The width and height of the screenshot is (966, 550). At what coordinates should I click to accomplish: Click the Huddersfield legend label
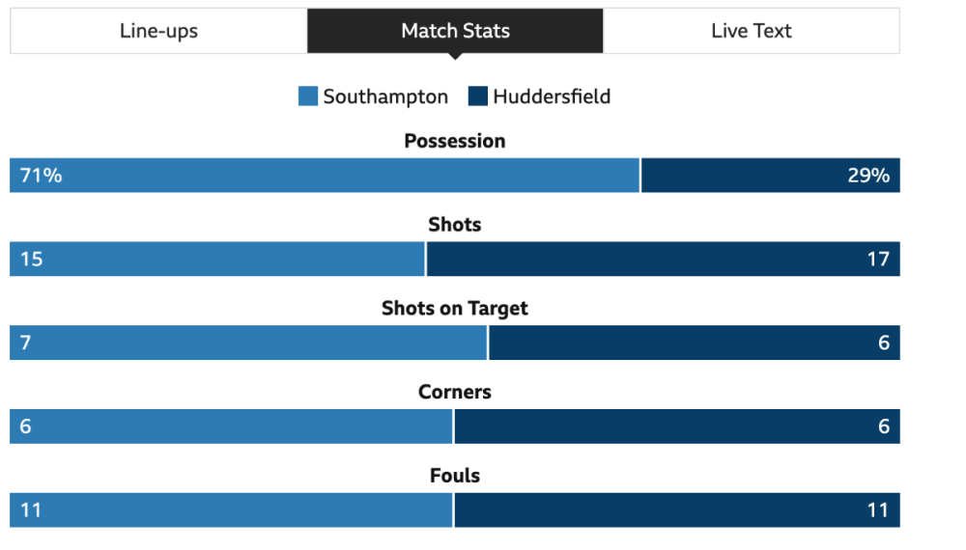tap(552, 96)
